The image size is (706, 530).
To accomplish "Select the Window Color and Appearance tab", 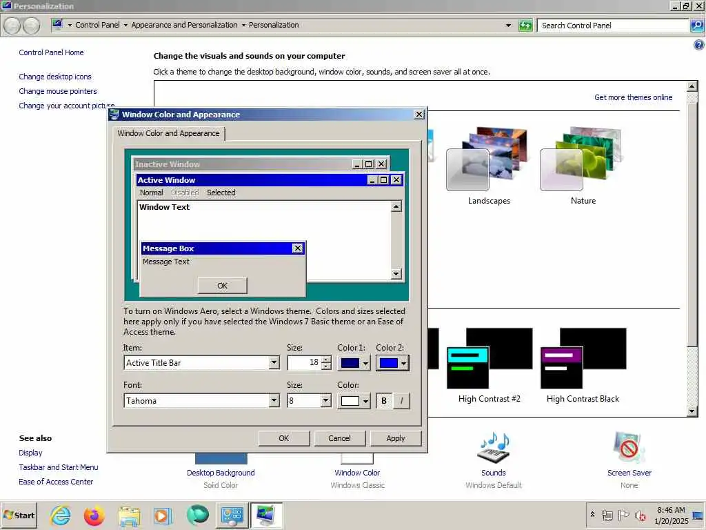I will point(168,133).
